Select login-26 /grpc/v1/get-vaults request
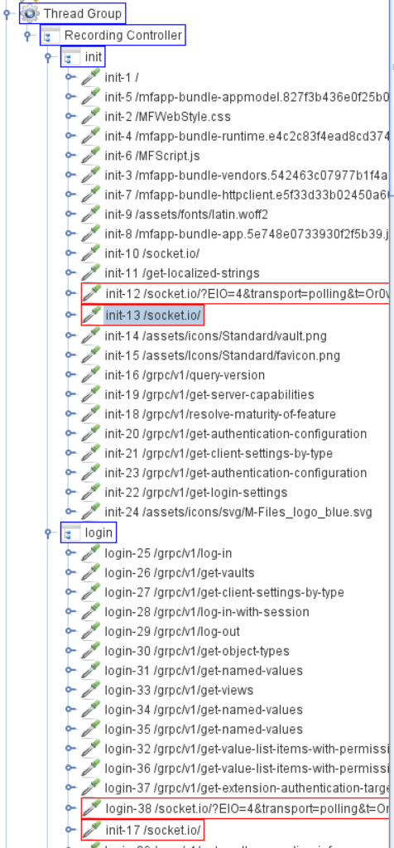Screen dimensions: 394x848 click(180, 573)
